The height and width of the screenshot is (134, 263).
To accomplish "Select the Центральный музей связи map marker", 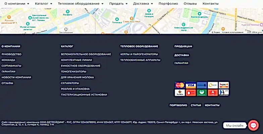I will point(30,17).
